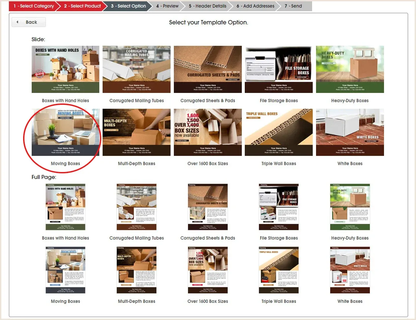Select the Over 1600 Box Sizes slide image

(208, 132)
